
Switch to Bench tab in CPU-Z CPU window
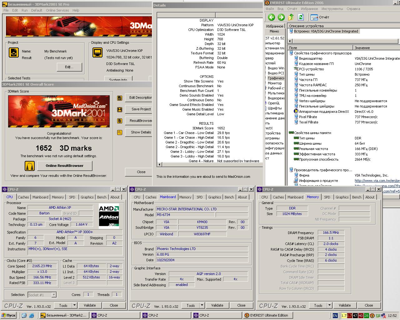[102, 197]
